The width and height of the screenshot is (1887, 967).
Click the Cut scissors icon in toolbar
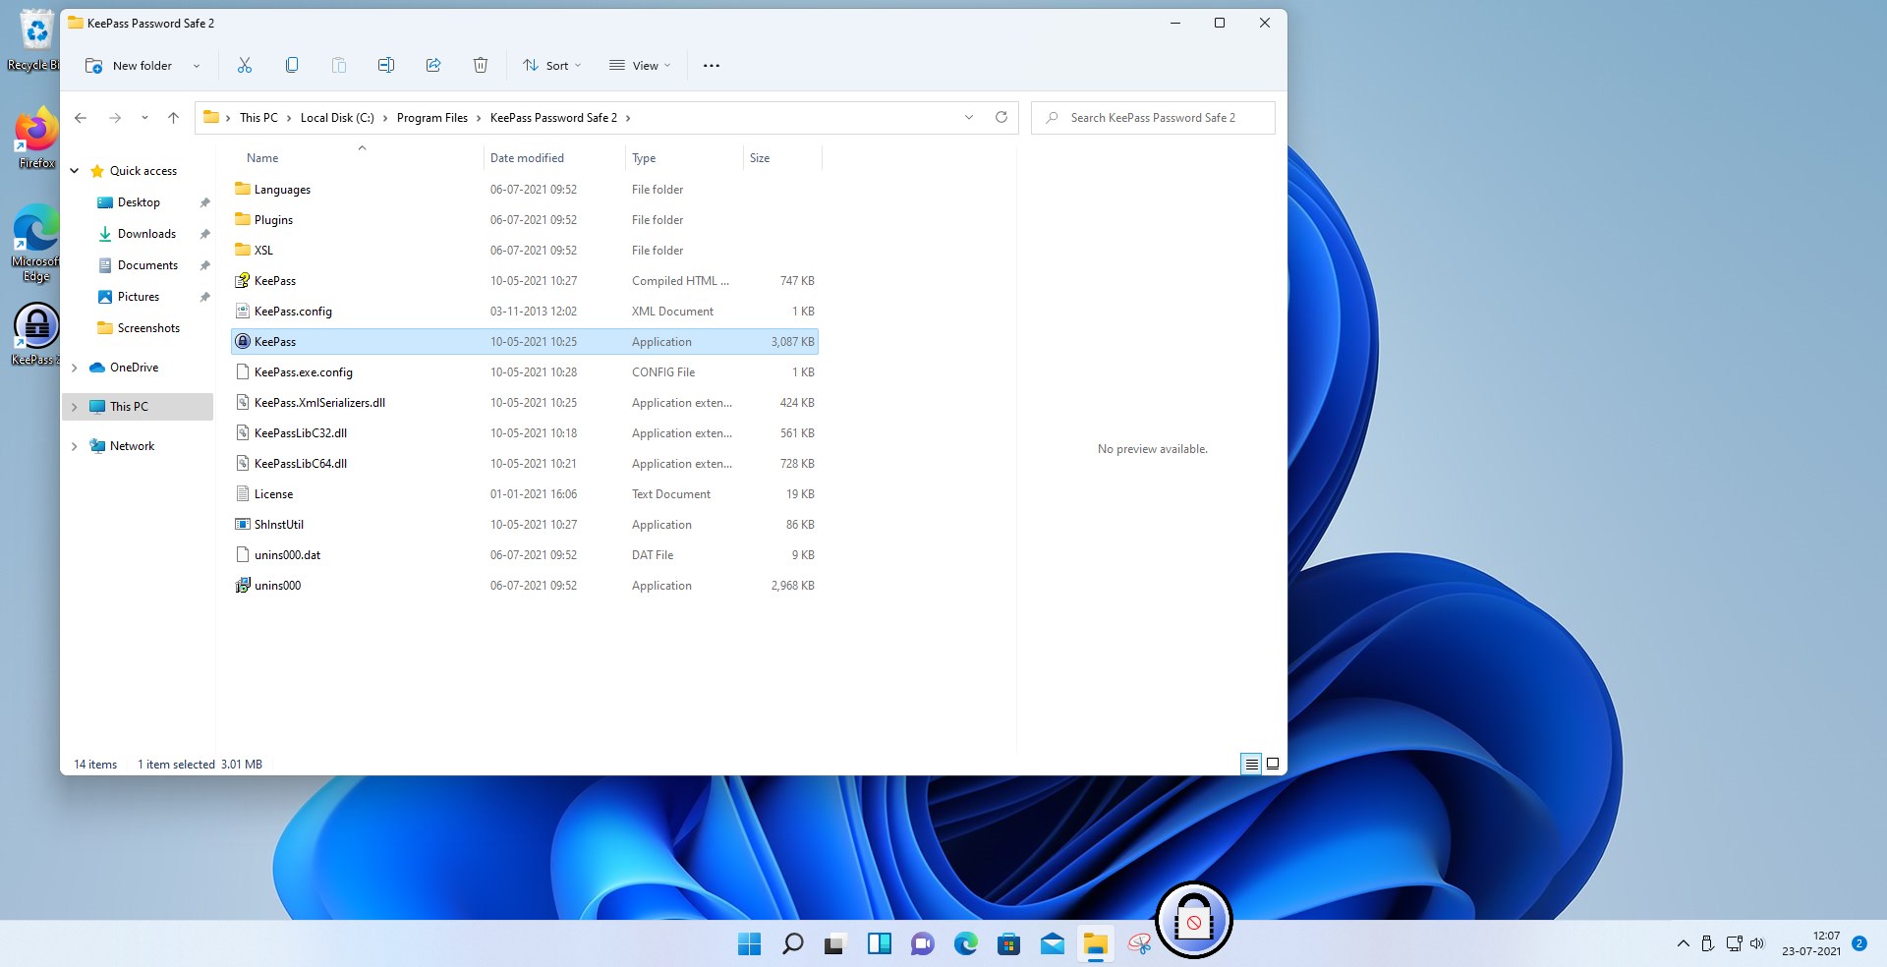(245, 65)
